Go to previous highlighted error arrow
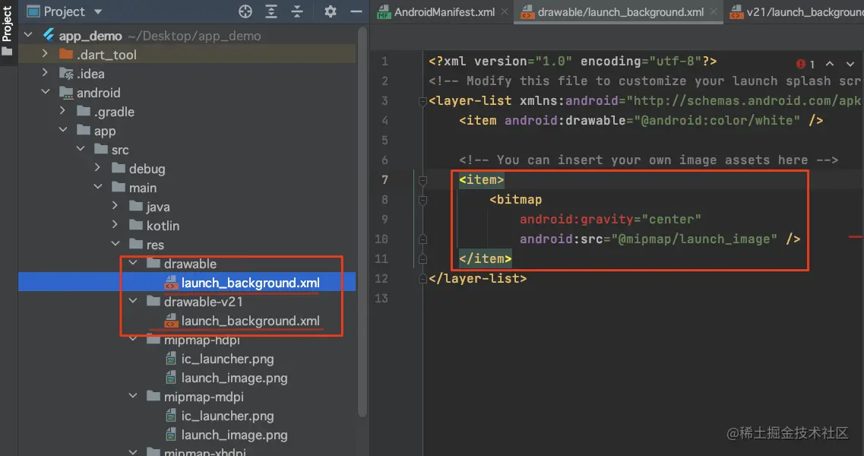 point(830,65)
